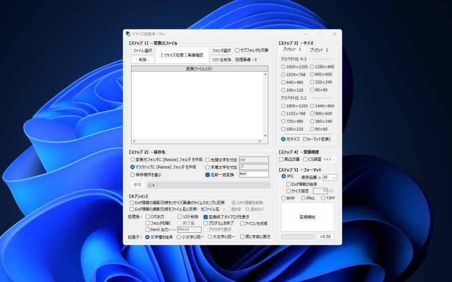This screenshot has width=452, height=282.
Task: Enable the 末尾文字を付加 checkbox
Action: pos(221,167)
